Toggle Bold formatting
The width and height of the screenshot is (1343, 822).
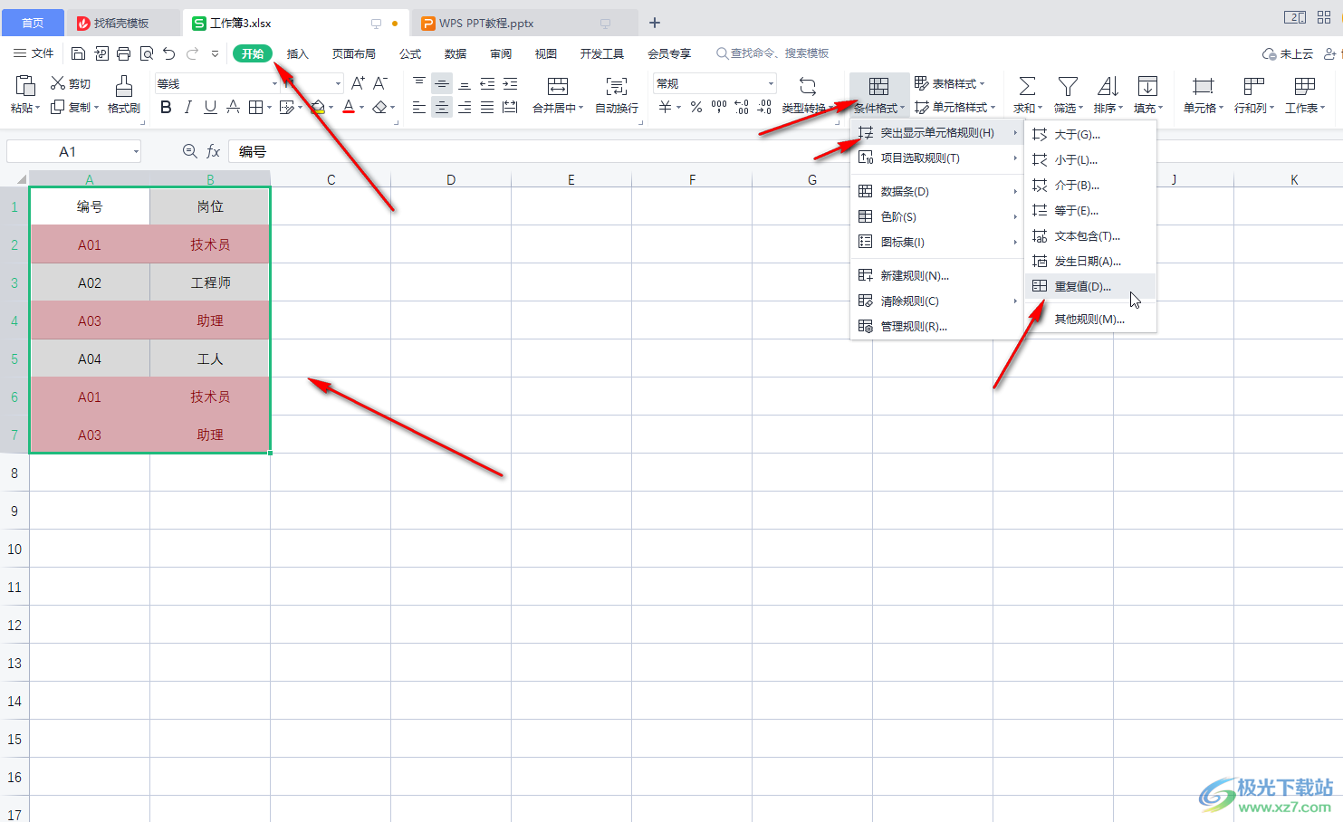click(166, 108)
